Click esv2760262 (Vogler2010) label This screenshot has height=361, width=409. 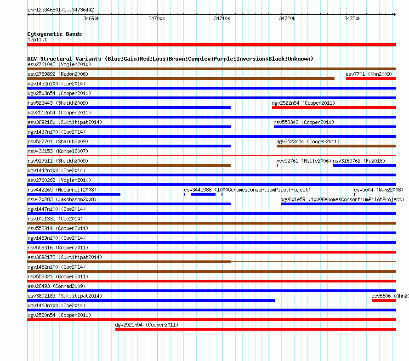[x=59, y=180]
